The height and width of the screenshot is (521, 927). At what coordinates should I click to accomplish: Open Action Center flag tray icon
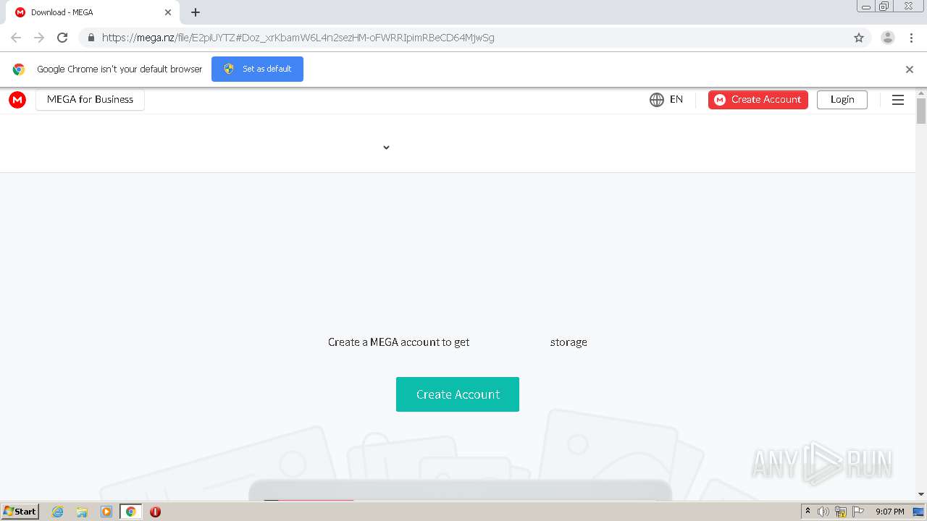[858, 512]
